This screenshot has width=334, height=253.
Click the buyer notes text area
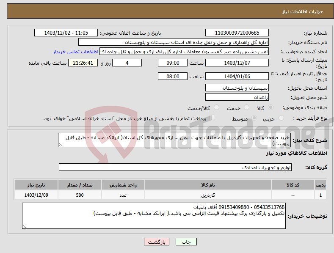point(154,216)
